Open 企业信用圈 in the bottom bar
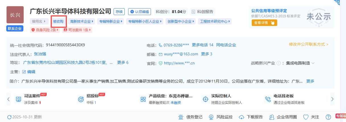The image size is (346, 122). (283, 117)
